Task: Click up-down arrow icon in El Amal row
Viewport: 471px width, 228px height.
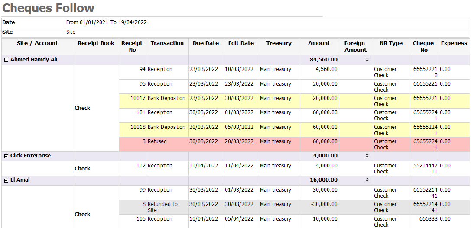Action: (x=367, y=180)
